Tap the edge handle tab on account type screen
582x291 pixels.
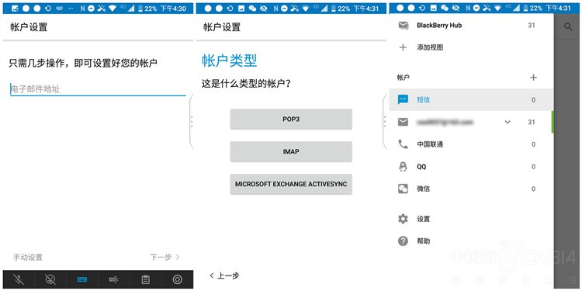[x=384, y=121]
